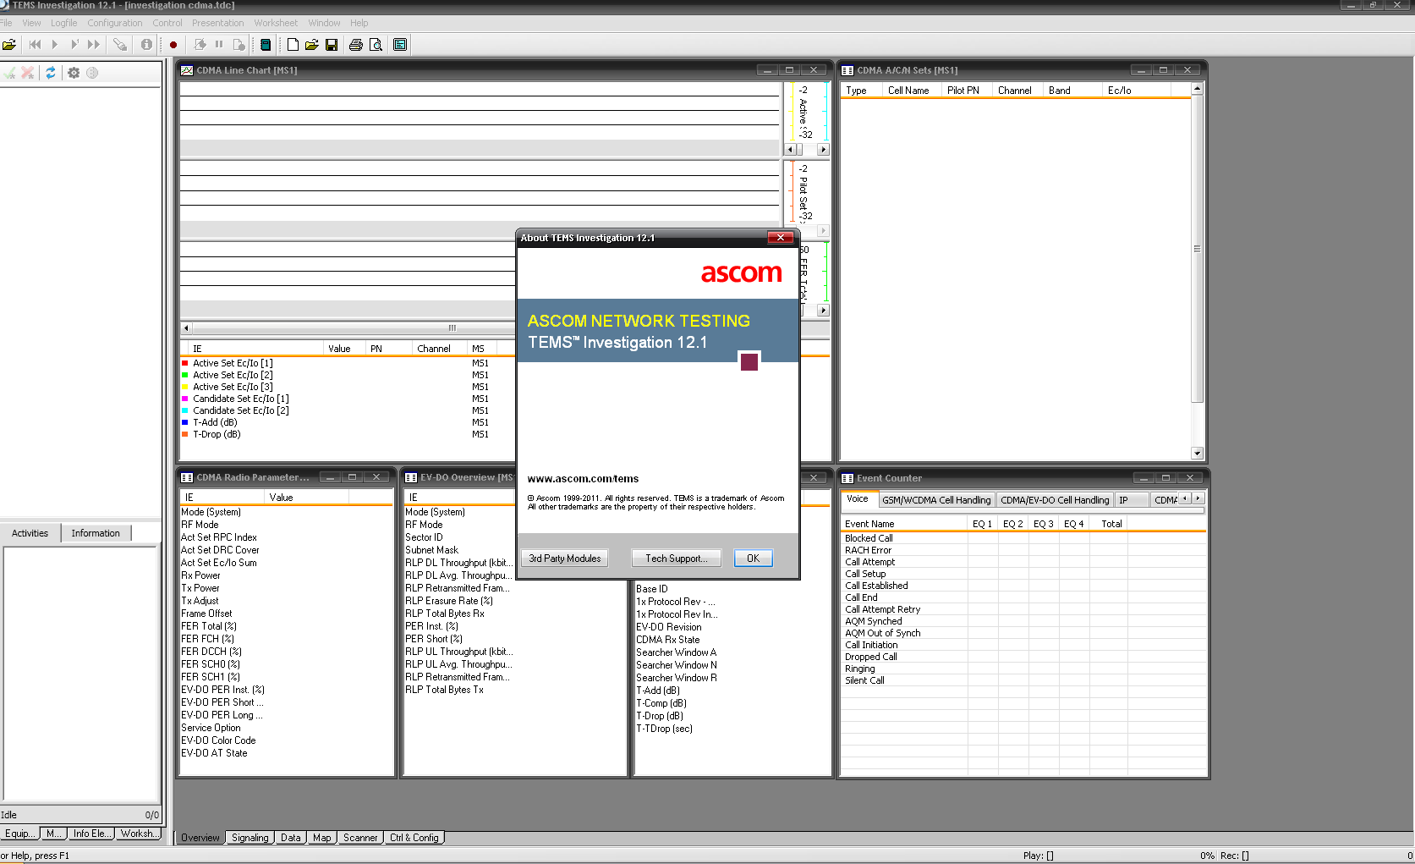The height and width of the screenshot is (864, 1415).
Task: Click the A/C/N Sets scrollbar down arrow
Action: 1197,453
